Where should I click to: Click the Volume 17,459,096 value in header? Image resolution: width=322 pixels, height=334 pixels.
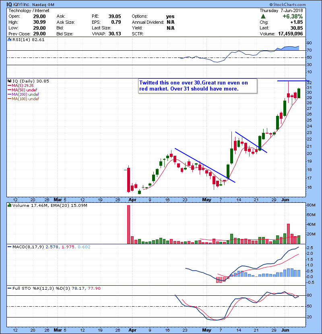290,34
